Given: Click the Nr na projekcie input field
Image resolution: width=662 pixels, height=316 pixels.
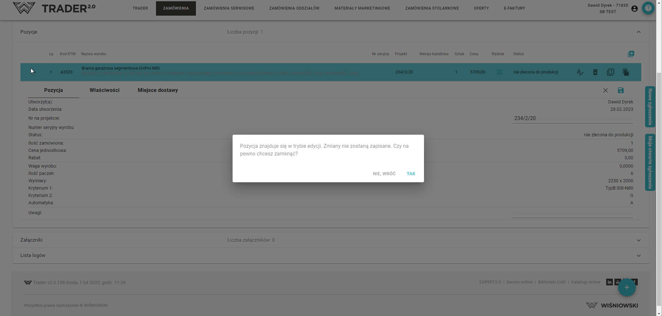Looking at the screenshot, I should click(572, 118).
